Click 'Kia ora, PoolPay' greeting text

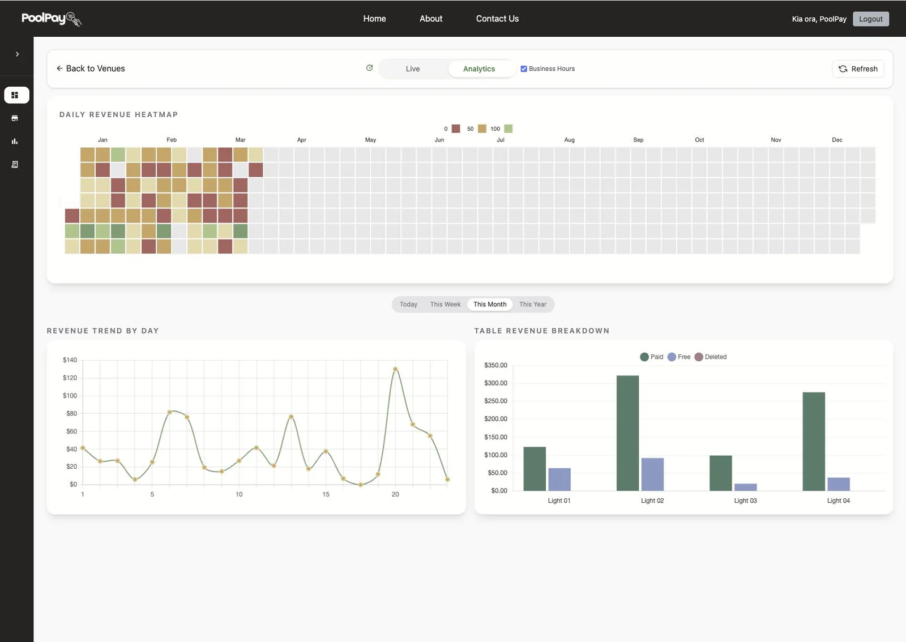click(x=819, y=19)
